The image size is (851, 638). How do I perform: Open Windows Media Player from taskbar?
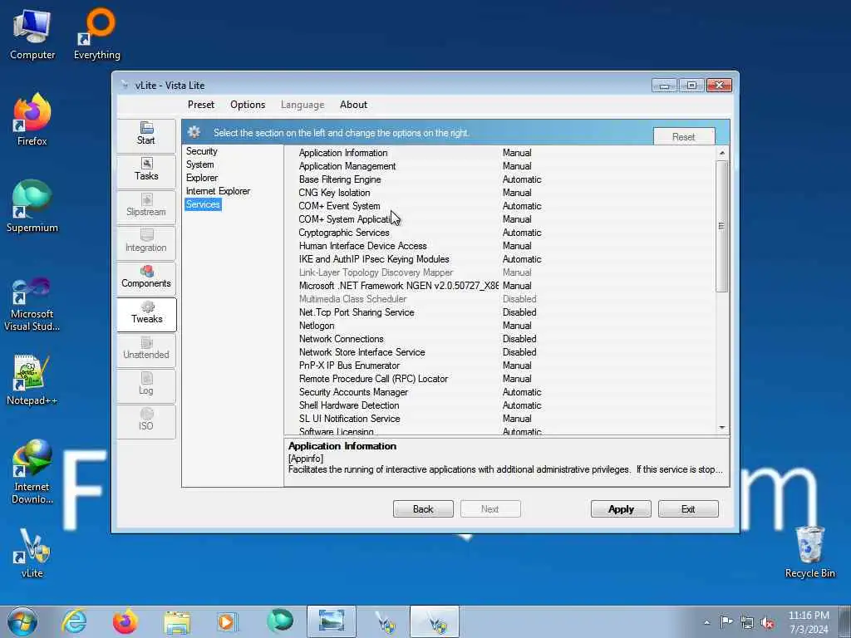pyautogui.click(x=226, y=621)
